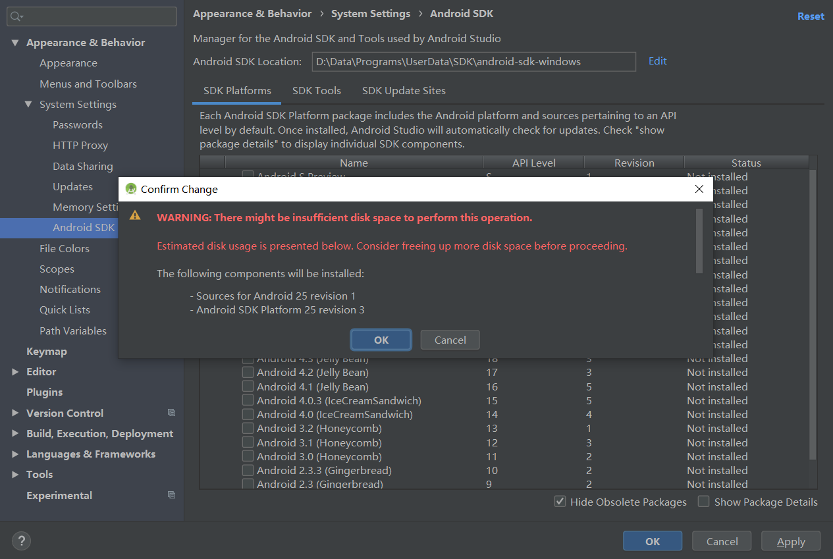Collapse the Appearance & Behavior tree node

(x=15, y=43)
